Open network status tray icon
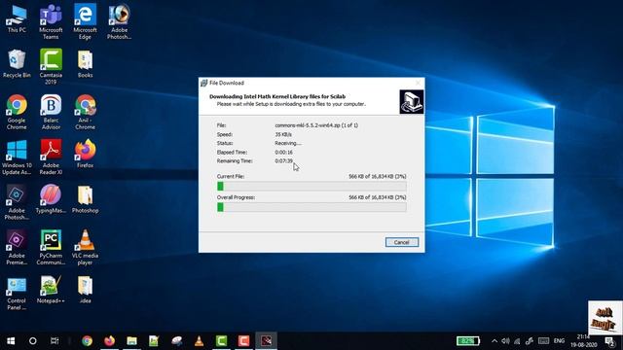Screen dimensions: 623x350 click(517, 341)
